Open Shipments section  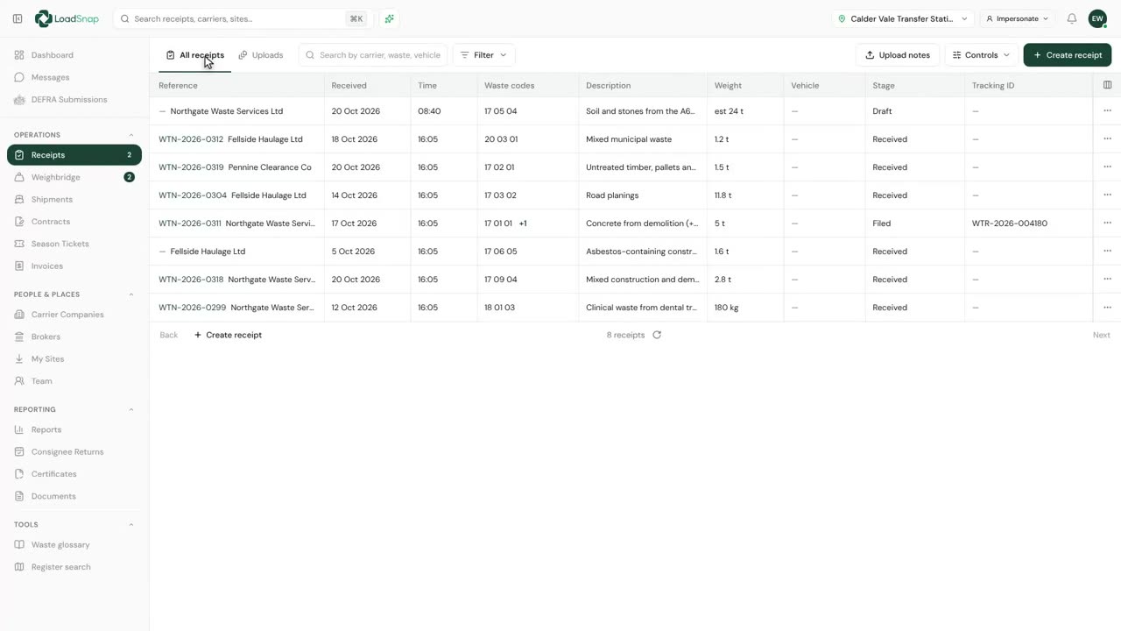point(74,199)
